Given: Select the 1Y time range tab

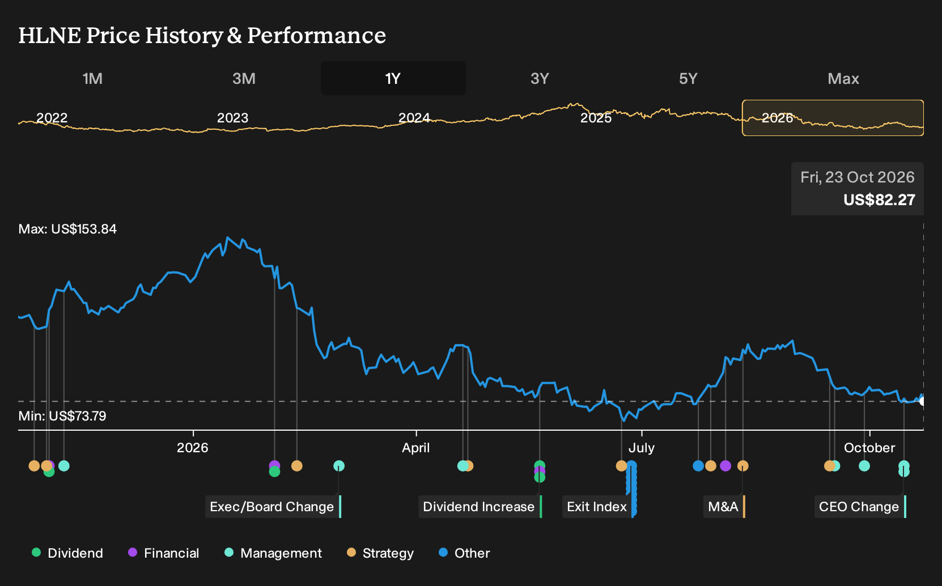Looking at the screenshot, I should 393,78.
